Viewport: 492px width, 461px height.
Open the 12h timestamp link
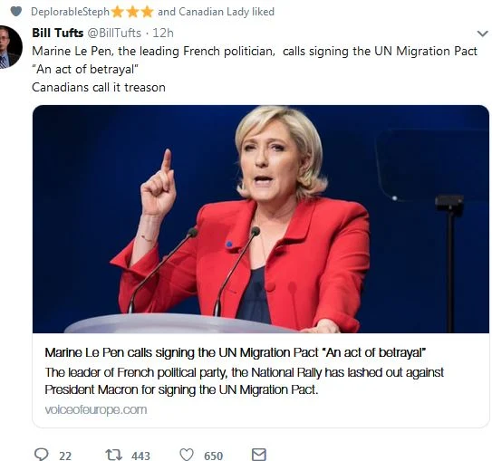163,33
